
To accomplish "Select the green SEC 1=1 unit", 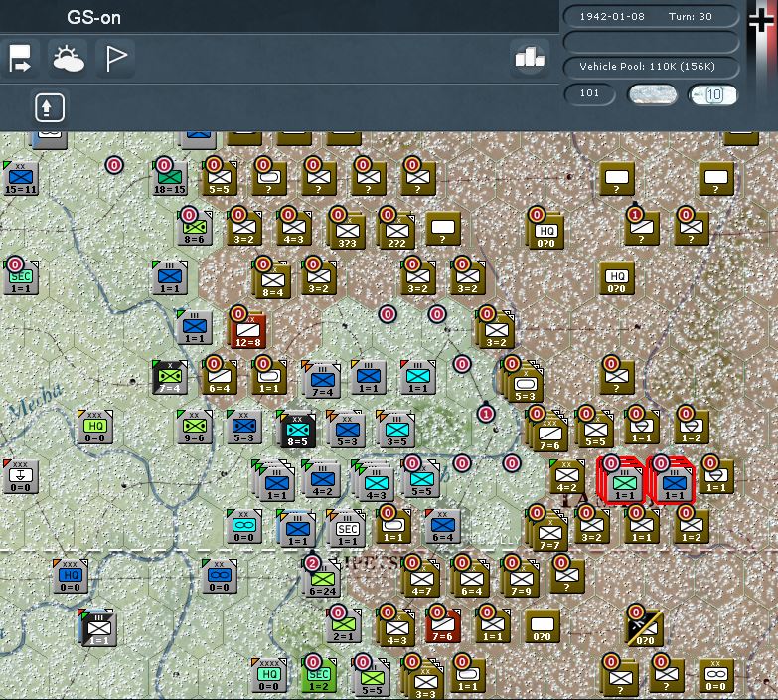I will (20, 278).
